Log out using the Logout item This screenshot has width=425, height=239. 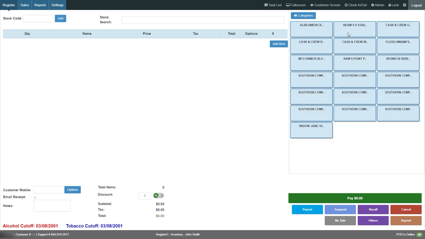416,5
